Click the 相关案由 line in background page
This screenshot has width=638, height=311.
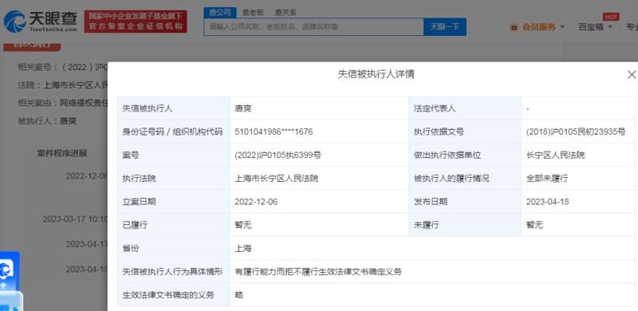click(63, 103)
